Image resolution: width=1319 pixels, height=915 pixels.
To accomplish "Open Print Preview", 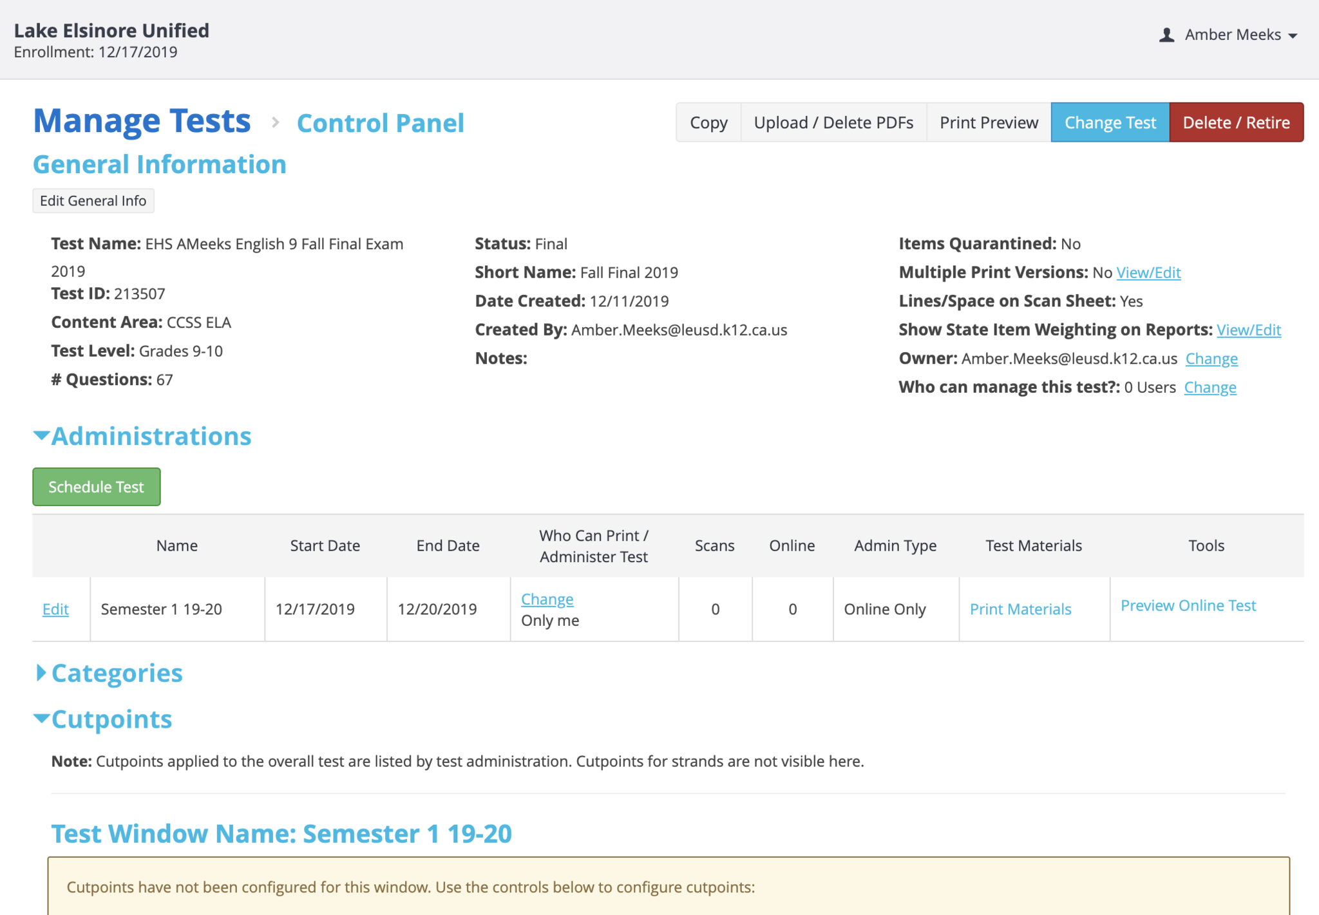I will pyautogui.click(x=989, y=122).
